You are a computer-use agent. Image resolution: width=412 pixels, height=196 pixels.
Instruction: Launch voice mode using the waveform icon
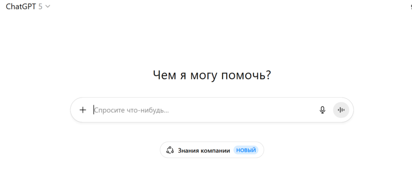click(x=341, y=110)
